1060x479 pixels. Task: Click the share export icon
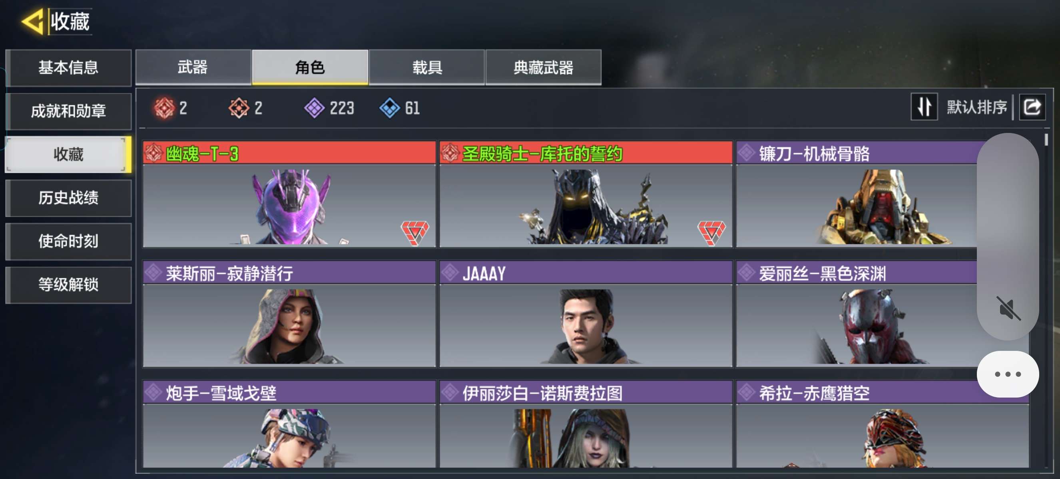point(1032,107)
